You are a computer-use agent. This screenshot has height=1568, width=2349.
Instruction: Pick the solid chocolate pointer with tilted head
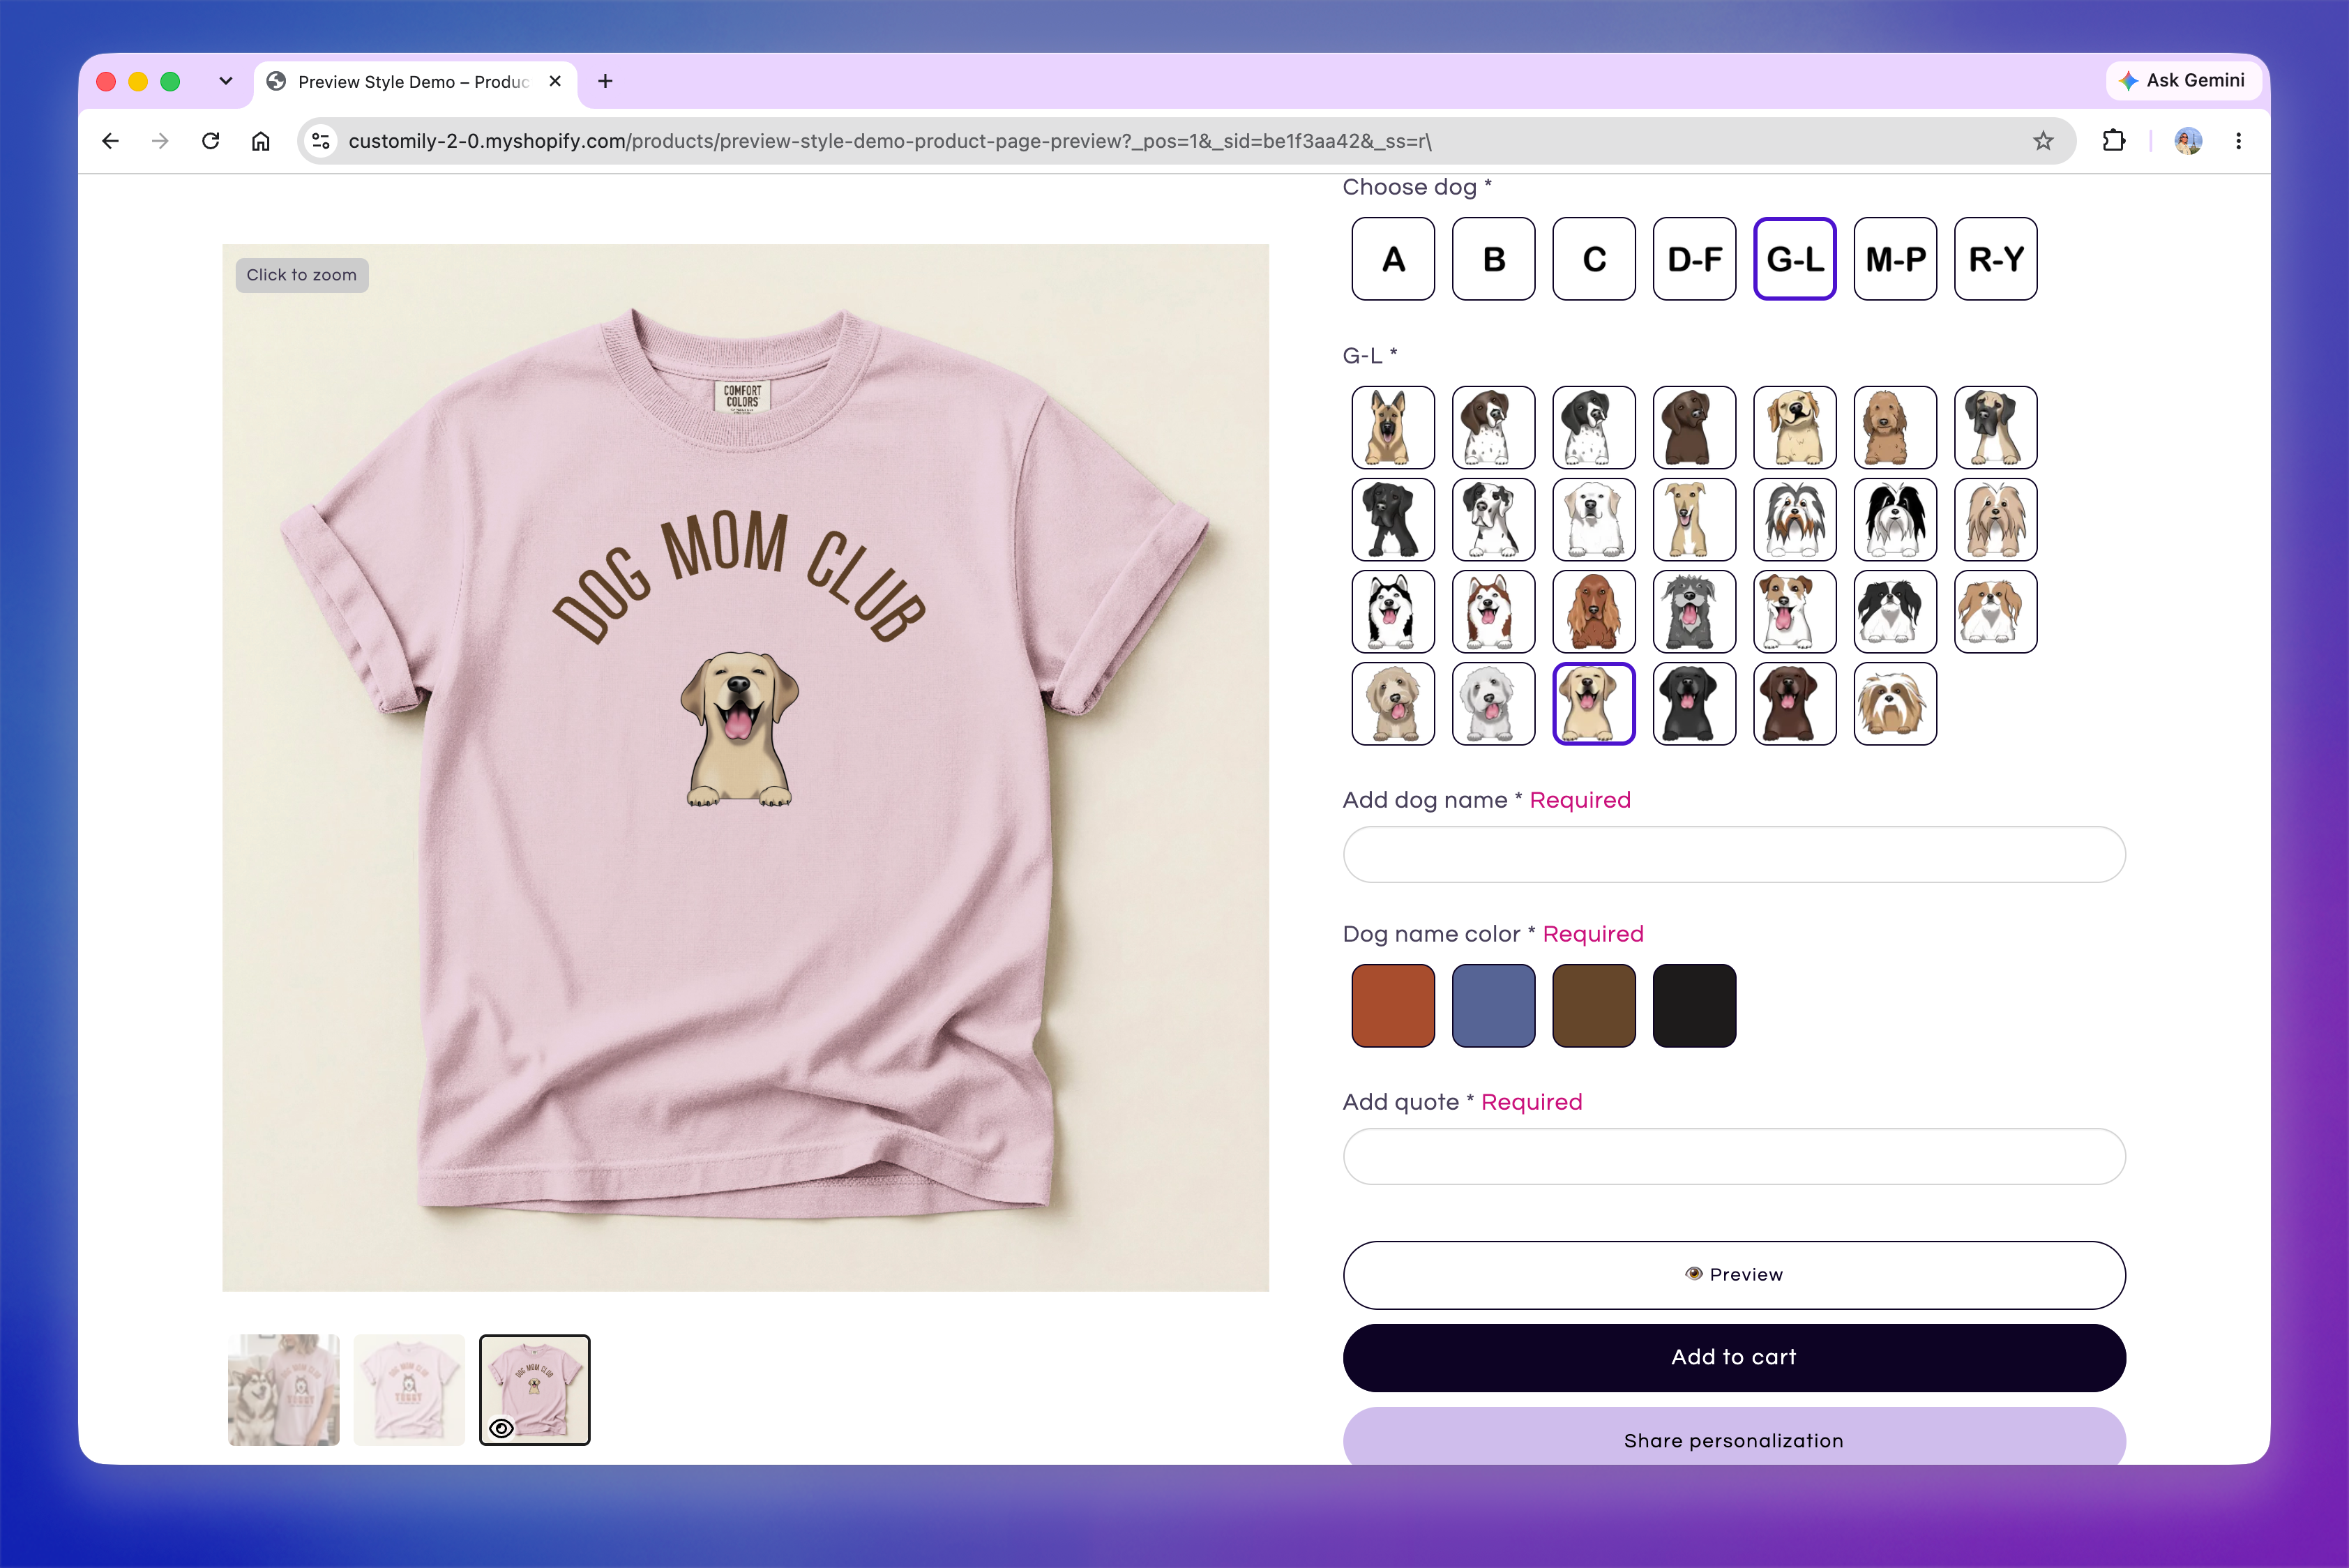point(1694,428)
